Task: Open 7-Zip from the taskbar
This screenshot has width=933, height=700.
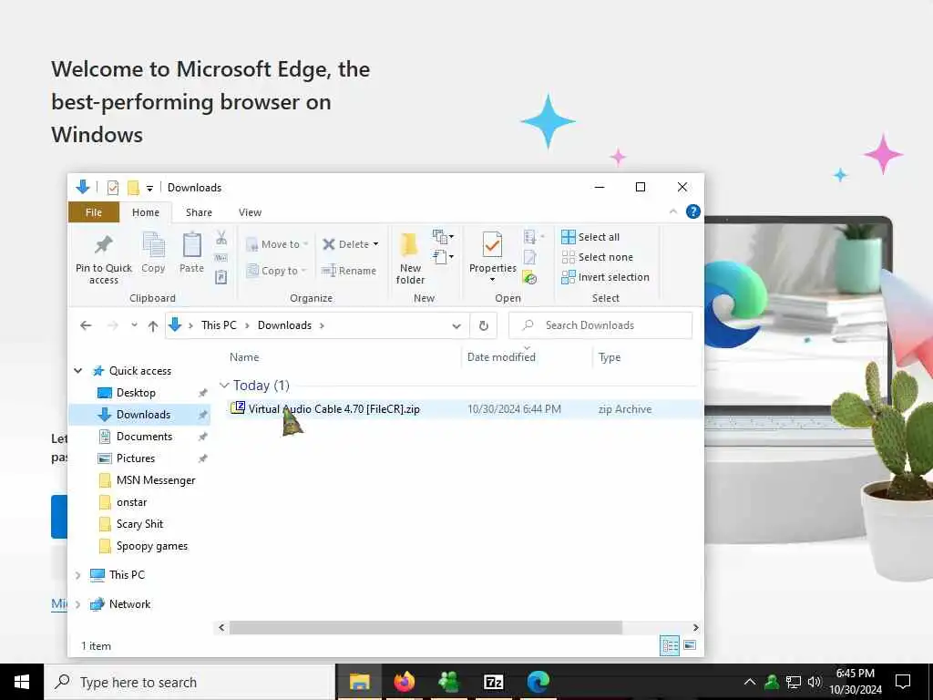Action: point(493,682)
